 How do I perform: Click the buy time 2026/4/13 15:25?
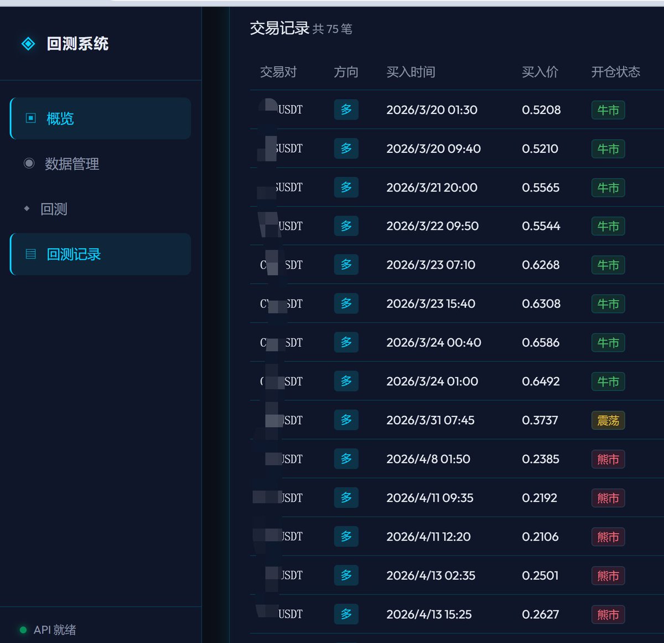[x=429, y=614]
